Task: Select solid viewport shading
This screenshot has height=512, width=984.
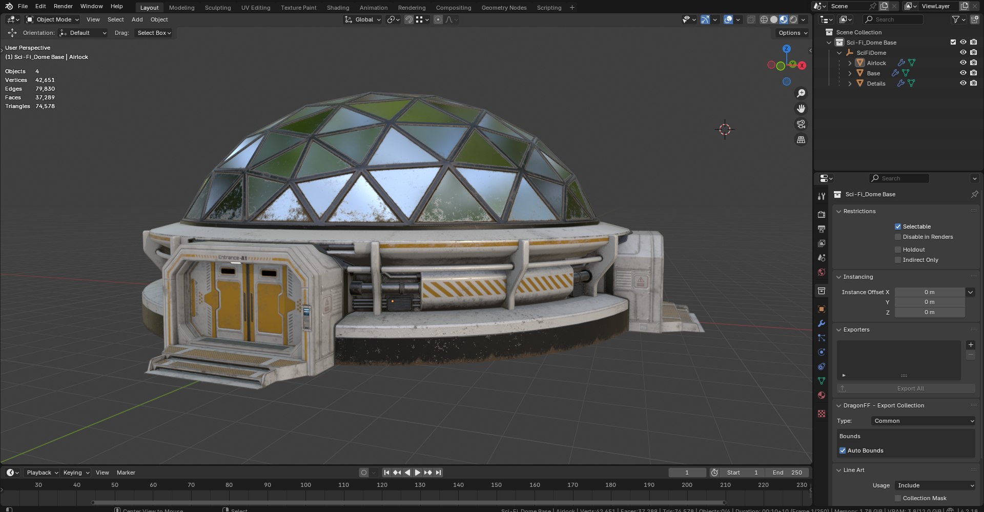Action: coord(774,19)
